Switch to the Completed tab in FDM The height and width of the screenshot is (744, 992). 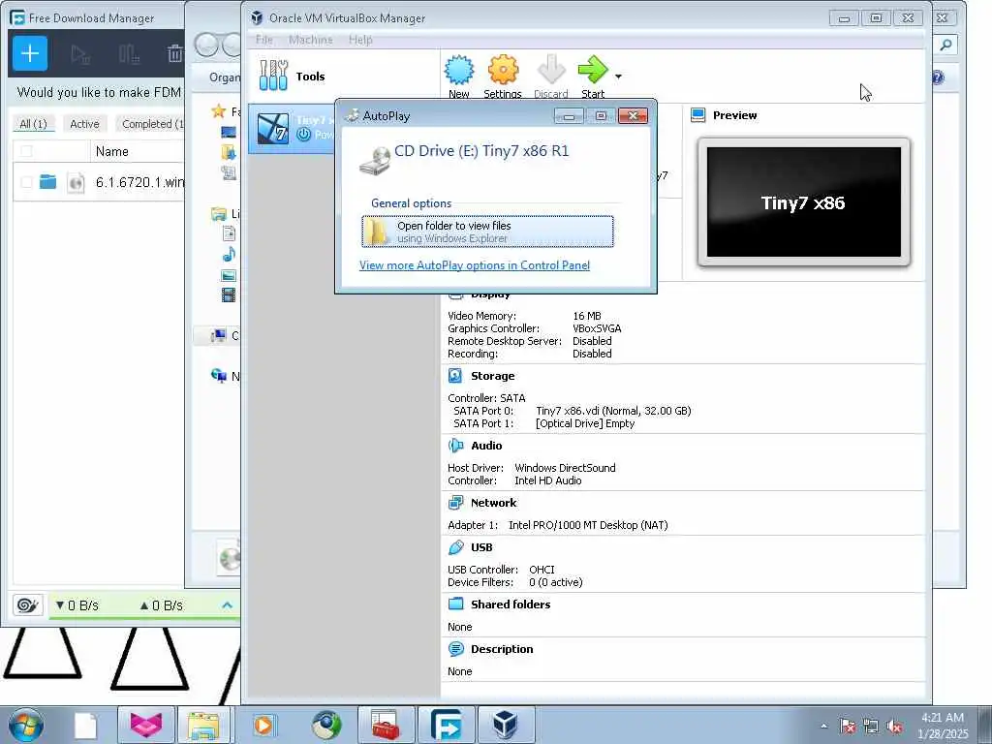click(x=152, y=124)
